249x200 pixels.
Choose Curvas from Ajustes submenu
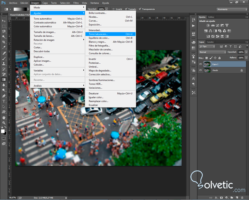pos(111,21)
